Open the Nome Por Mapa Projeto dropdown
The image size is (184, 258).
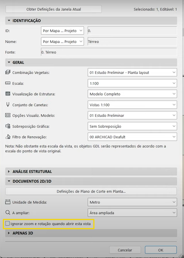pos(63,41)
